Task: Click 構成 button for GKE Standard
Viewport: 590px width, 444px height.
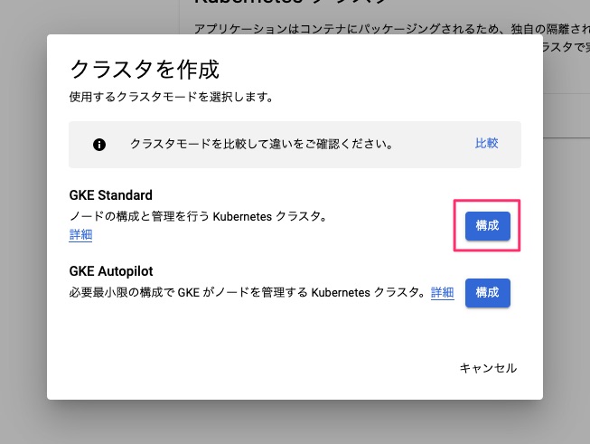Action: (x=488, y=225)
